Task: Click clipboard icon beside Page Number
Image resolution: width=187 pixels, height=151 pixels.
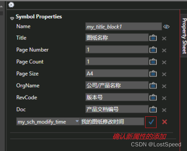Action: coord(153,50)
